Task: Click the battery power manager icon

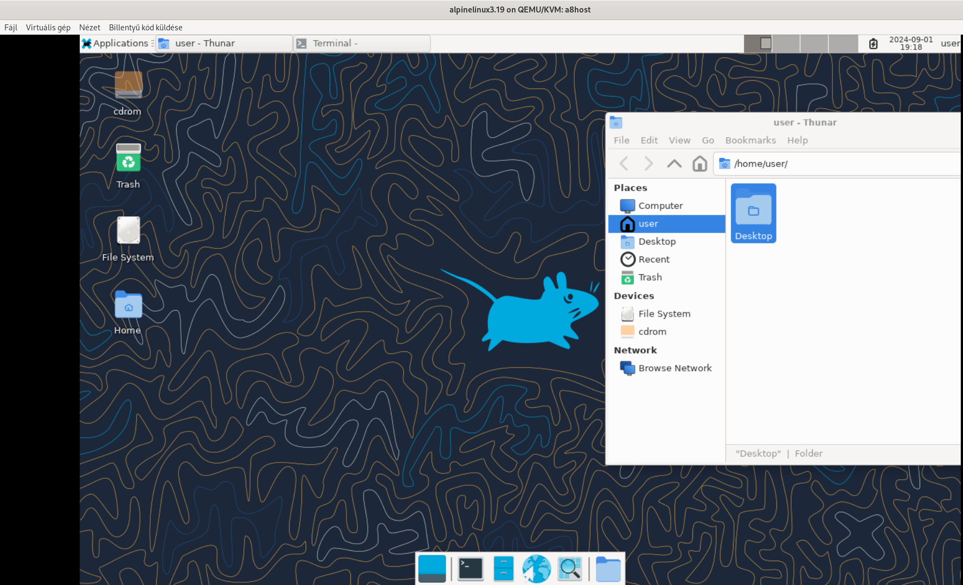Action: [873, 43]
